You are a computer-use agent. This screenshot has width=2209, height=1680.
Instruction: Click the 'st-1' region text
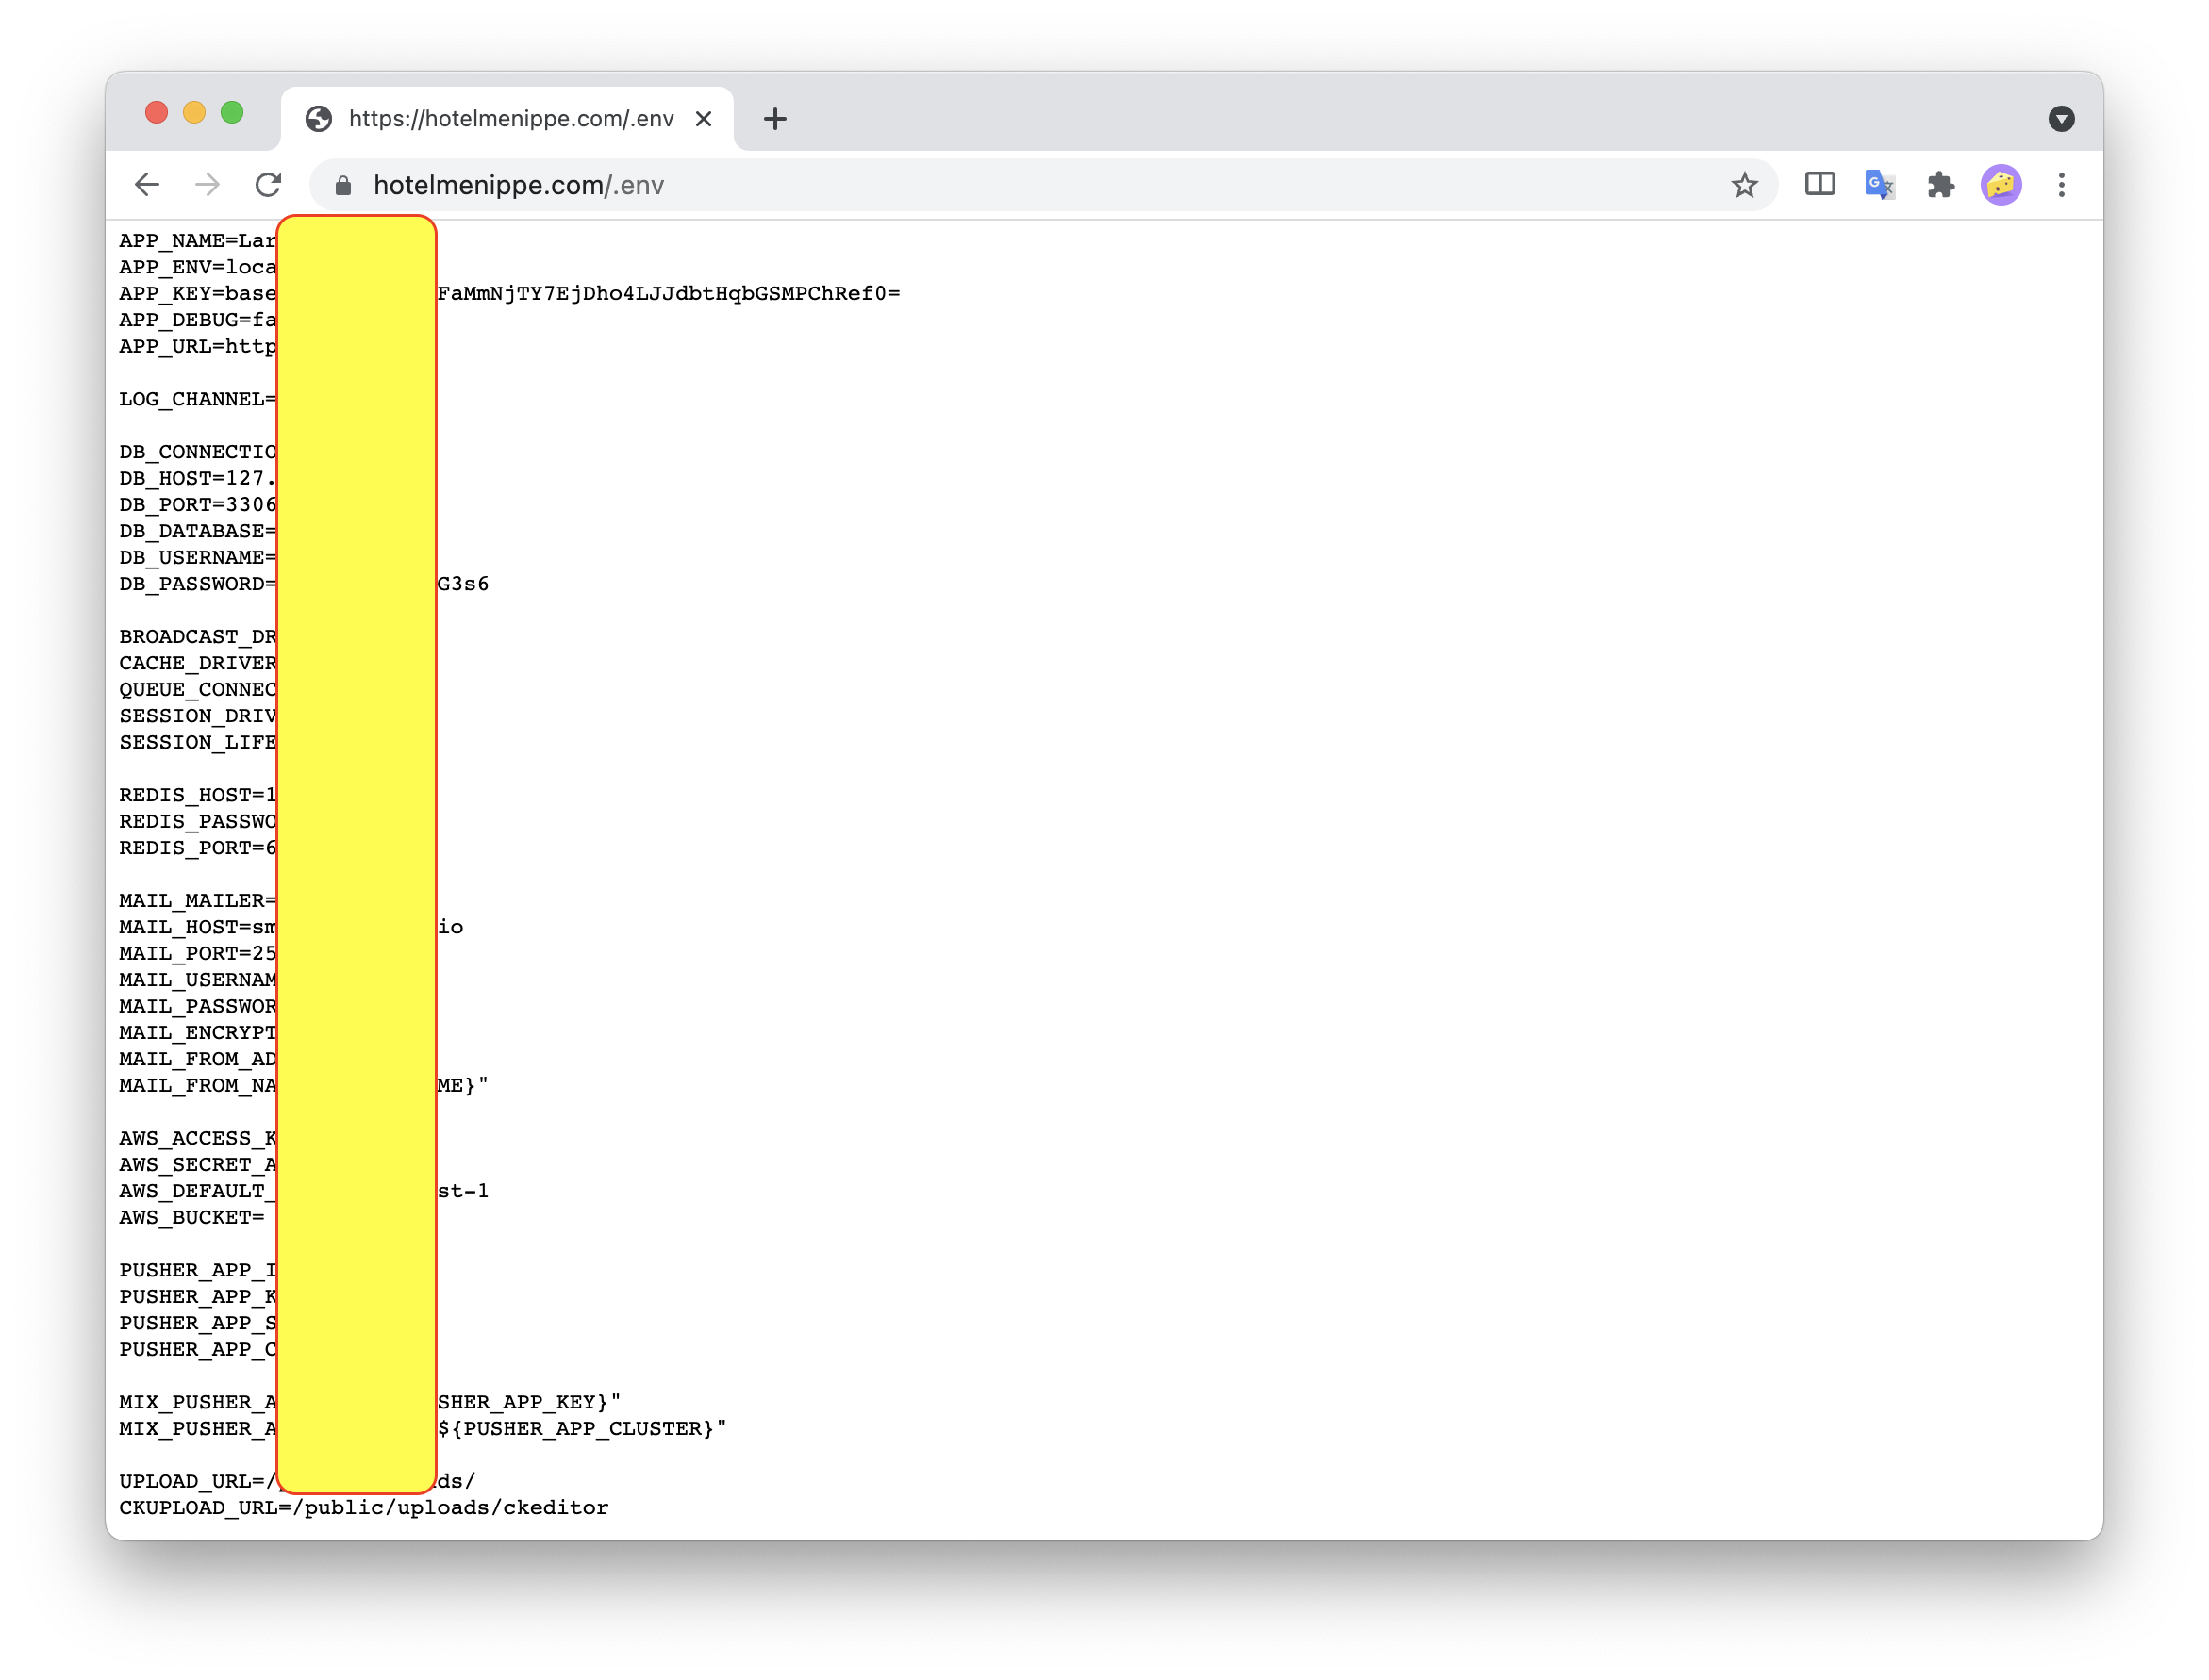click(x=463, y=1191)
